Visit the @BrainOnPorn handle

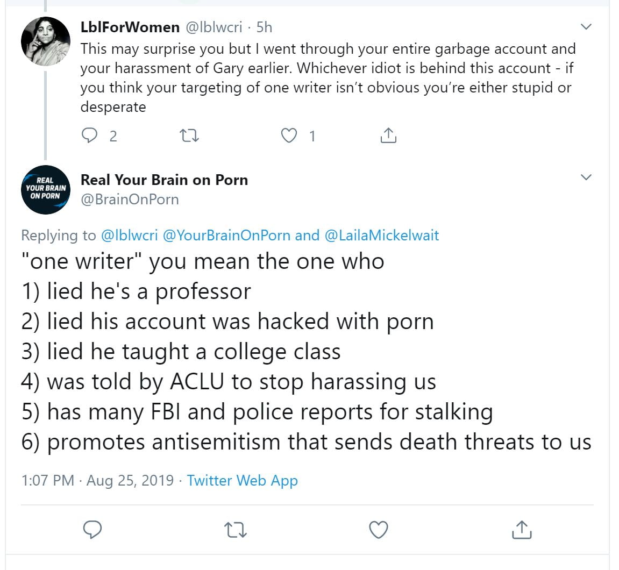[x=130, y=199]
